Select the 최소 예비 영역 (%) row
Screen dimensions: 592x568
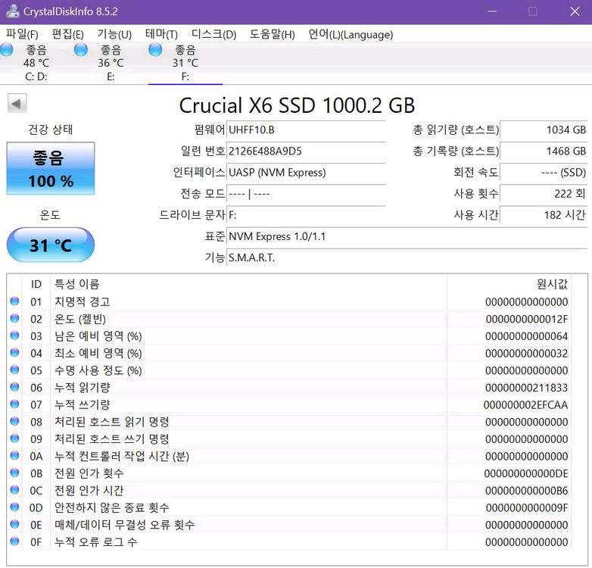click(289, 353)
